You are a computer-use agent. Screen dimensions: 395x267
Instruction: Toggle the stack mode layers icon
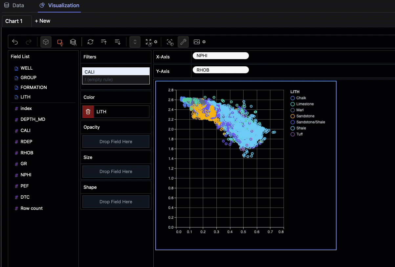pyautogui.click(x=73, y=42)
